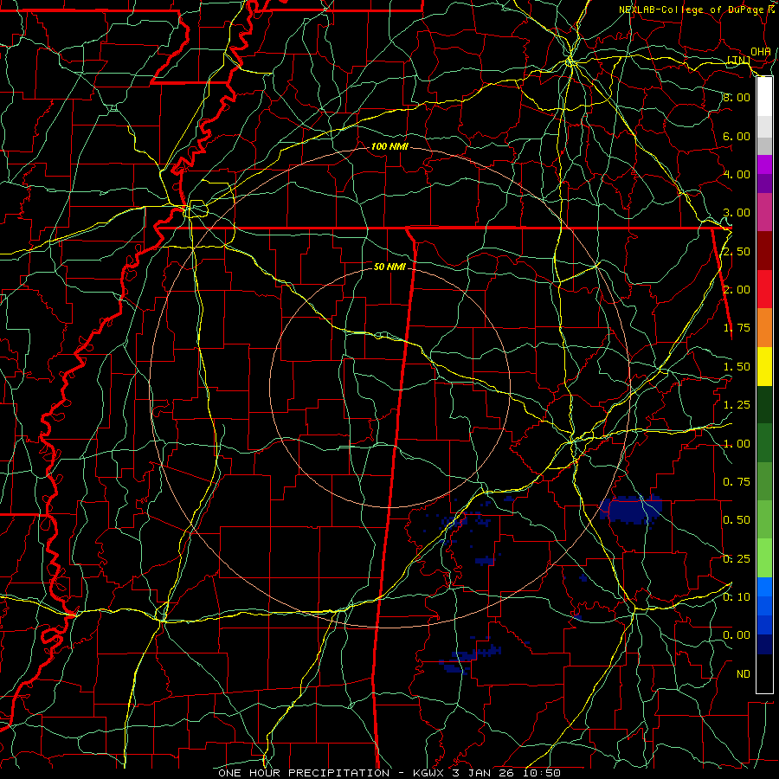This screenshot has width=779, height=779.
Task: Click the 0.00 value on the legend
Action: tap(737, 635)
